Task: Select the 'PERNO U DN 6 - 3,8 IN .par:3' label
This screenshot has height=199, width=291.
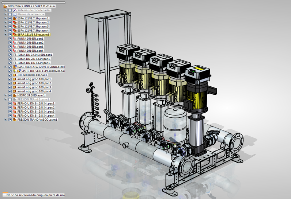Action: (36, 112)
